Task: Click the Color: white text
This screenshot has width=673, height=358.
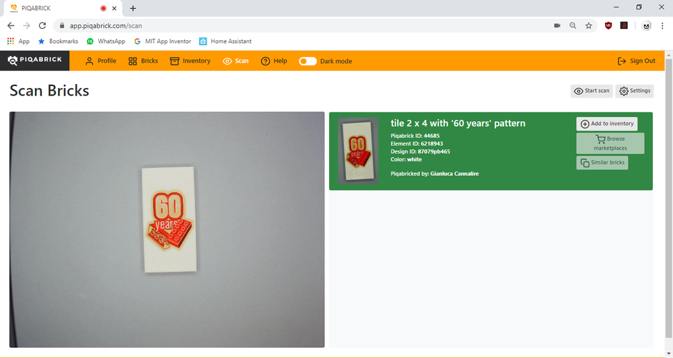Action: [x=406, y=159]
